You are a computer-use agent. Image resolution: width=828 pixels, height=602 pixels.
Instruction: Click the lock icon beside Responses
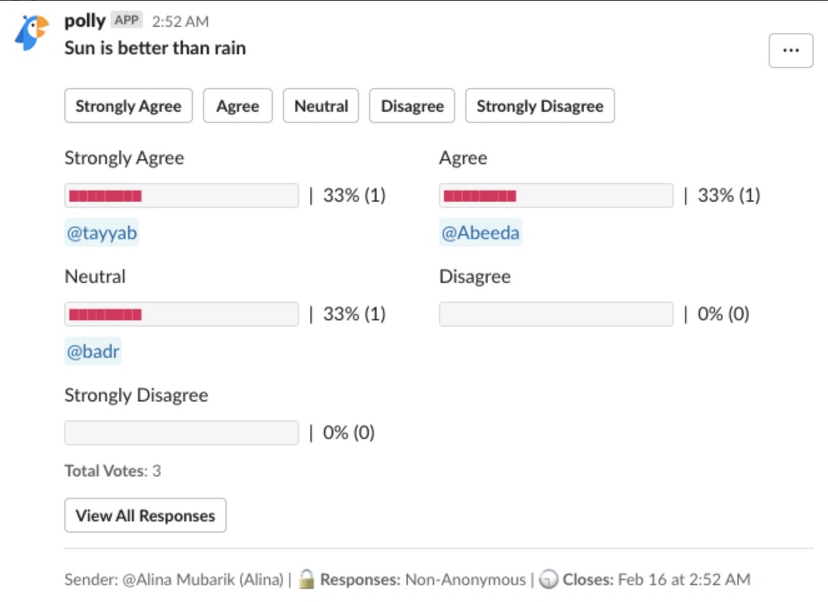click(306, 579)
